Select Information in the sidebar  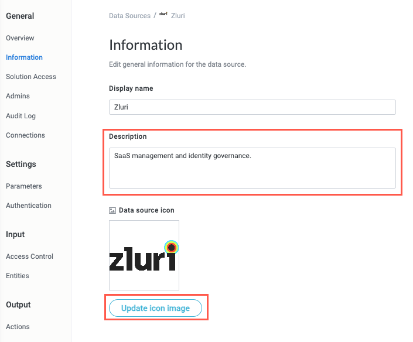[24, 57]
